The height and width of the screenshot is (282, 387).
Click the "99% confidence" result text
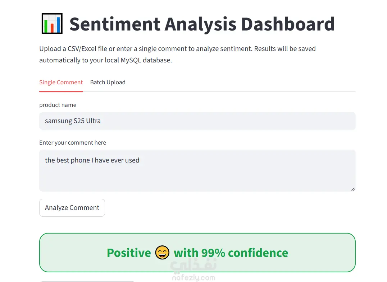245,253
